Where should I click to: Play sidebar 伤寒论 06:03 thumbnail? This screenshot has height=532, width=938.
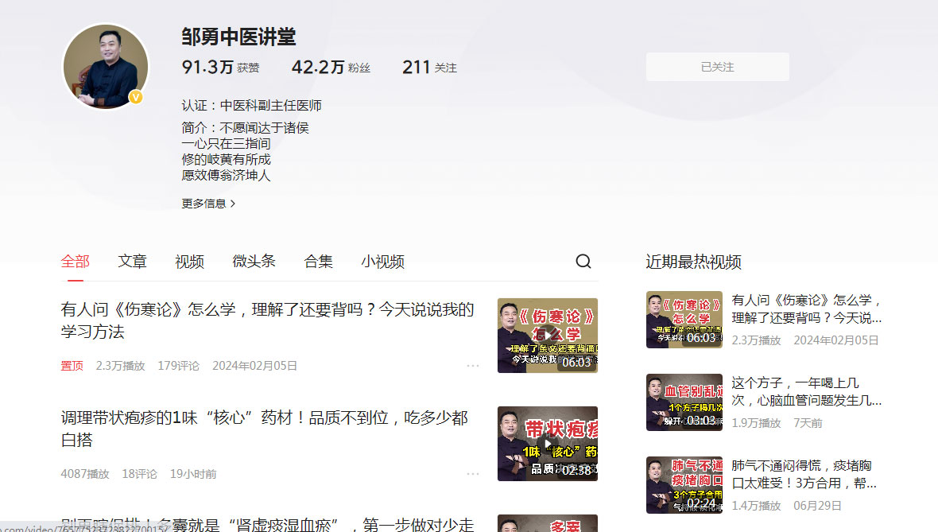pos(684,320)
